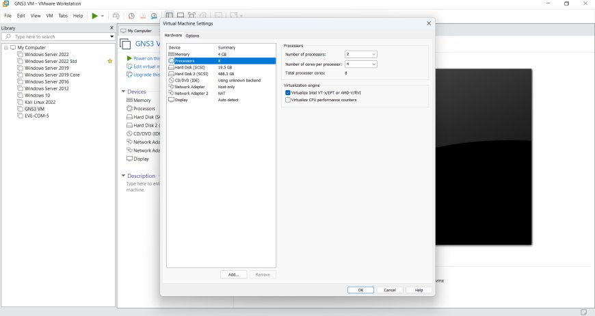Click OK to save settings
595x316 pixels.
click(360, 290)
